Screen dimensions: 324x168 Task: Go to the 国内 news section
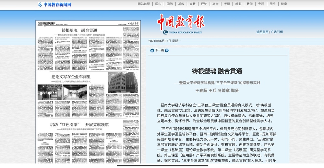coord(158,4)
